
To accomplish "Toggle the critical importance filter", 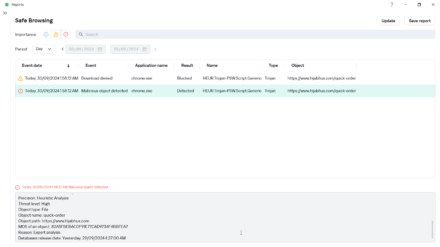I will coord(66,34).
